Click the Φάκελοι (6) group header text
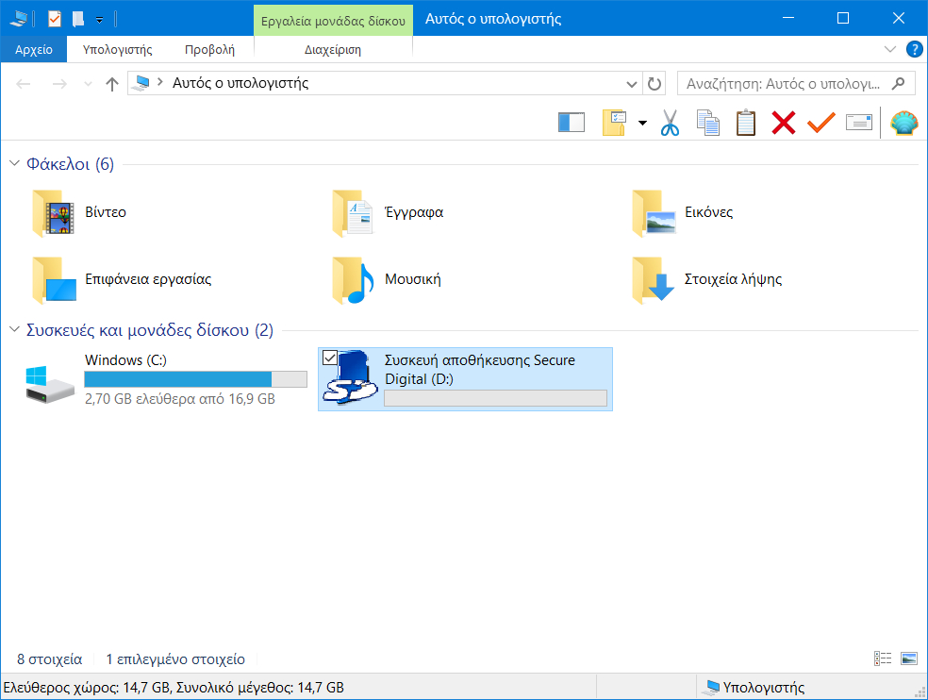Image resolution: width=928 pixels, height=700 pixels. 71,164
